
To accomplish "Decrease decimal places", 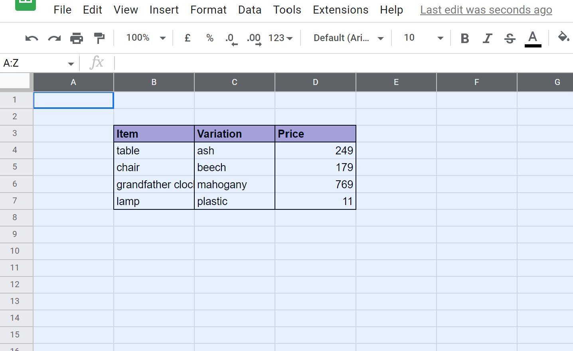I will tap(231, 38).
